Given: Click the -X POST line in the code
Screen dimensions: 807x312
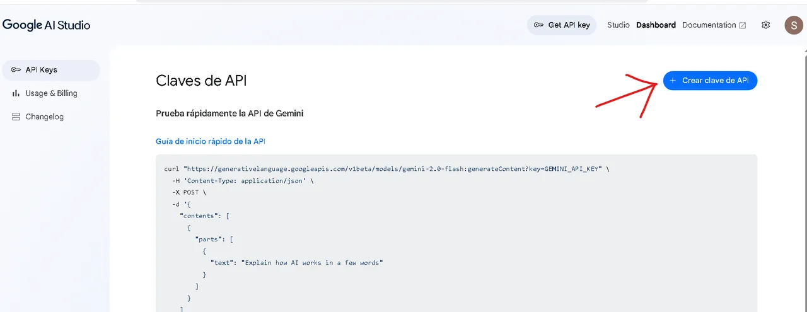Looking at the screenshot, I should [x=189, y=192].
